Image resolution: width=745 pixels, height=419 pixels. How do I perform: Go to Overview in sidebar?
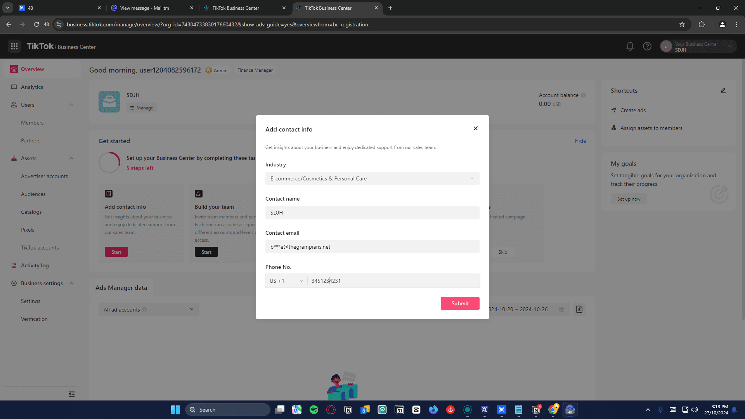click(42, 69)
